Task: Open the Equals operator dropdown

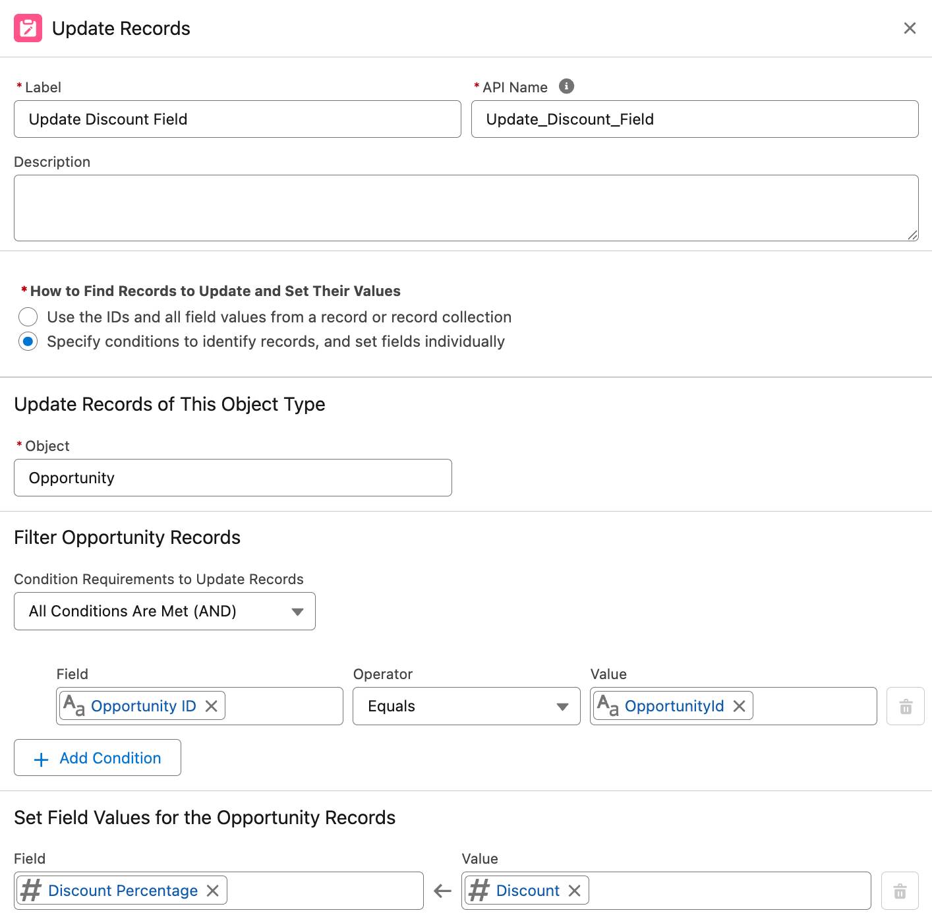Action: click(x=466, y=706)
